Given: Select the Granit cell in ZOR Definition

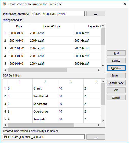Looking at the screenshot, I should pyautogui.click(x=45, y=89).
